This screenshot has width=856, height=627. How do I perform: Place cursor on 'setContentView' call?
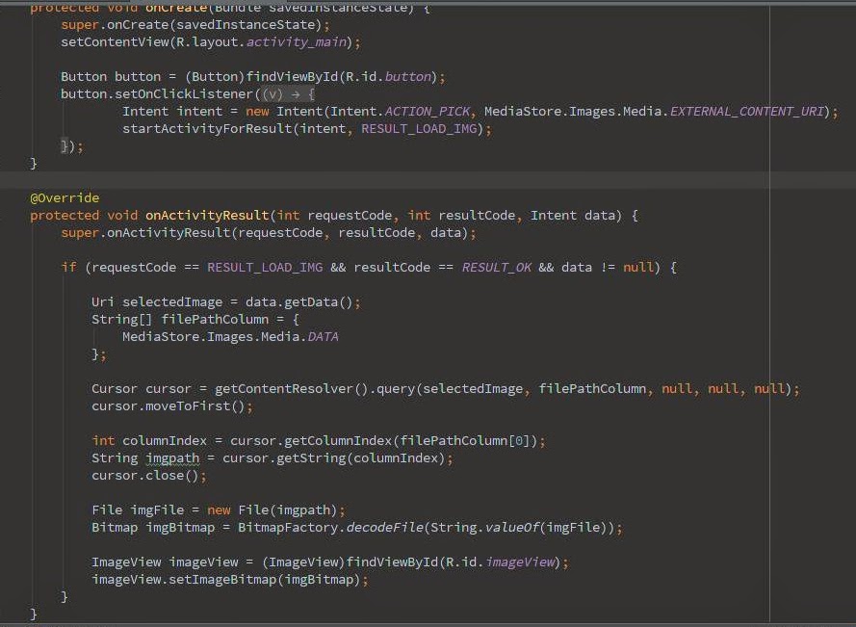click(116, 42)
